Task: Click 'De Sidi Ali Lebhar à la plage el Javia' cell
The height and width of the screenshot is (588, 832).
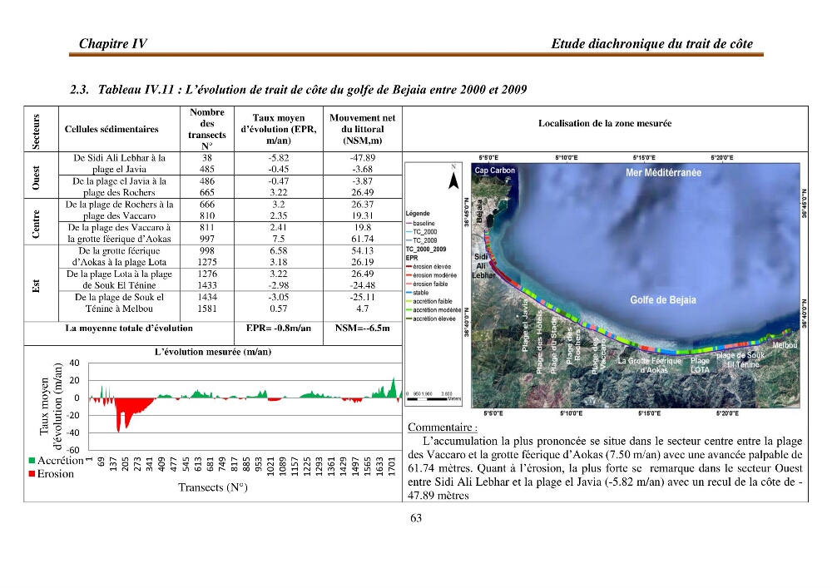Action: point(119,163)
